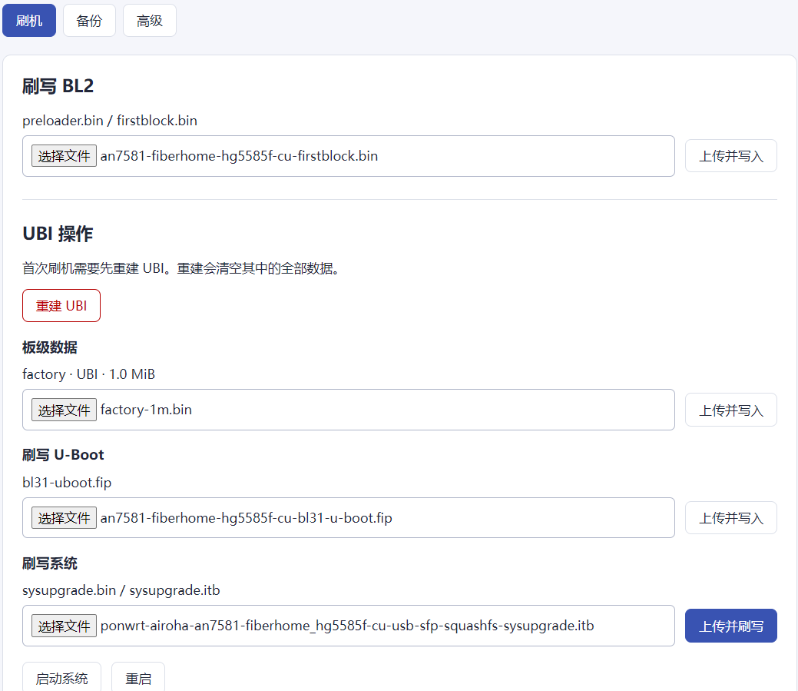Choose file for U-Boot fip
The height and width of the screenshot is (691, 798).
tap(64, 518)
